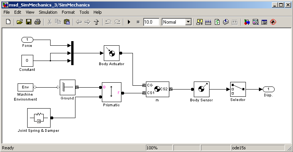
Task: Redo the last action
Action: click(117, 22)
